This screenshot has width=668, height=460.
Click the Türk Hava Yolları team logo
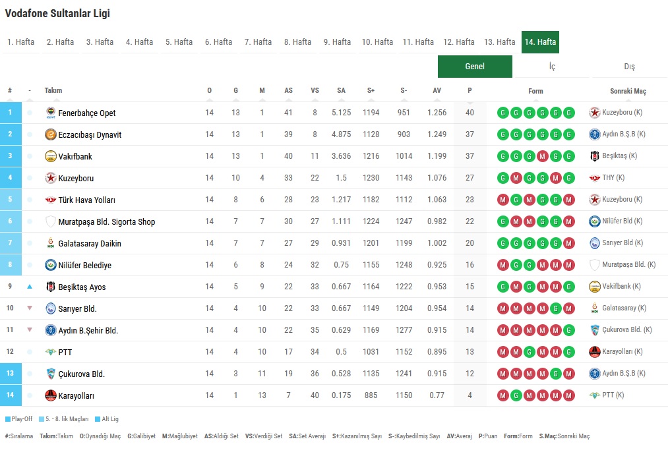(x=51, y=200)
